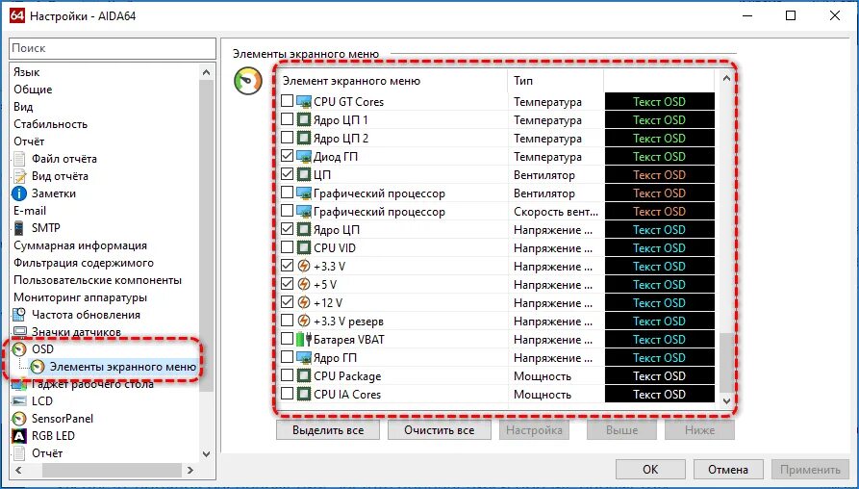Select Элементы экранного меню tree item
The image size is (859, 489).
(123, 367)
